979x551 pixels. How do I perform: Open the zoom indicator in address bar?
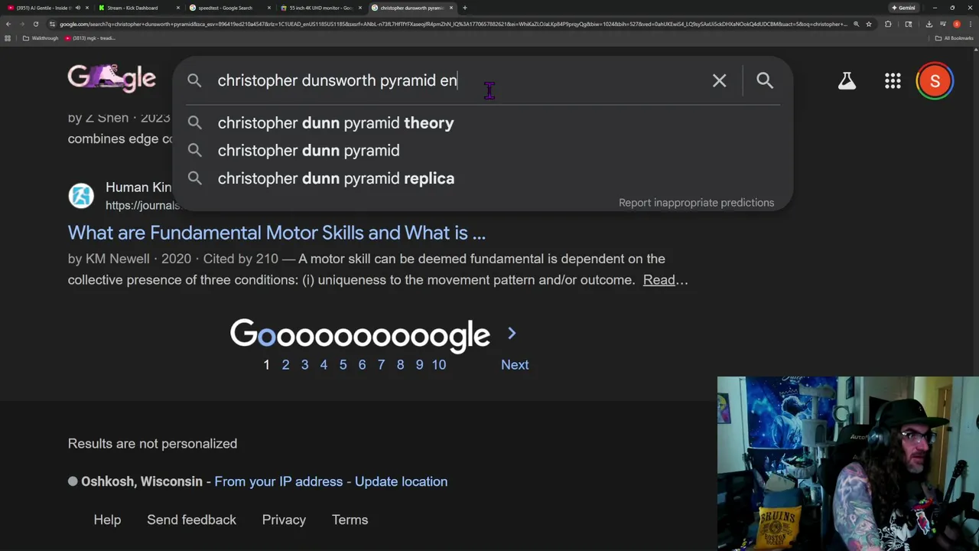tap(856, 24)
